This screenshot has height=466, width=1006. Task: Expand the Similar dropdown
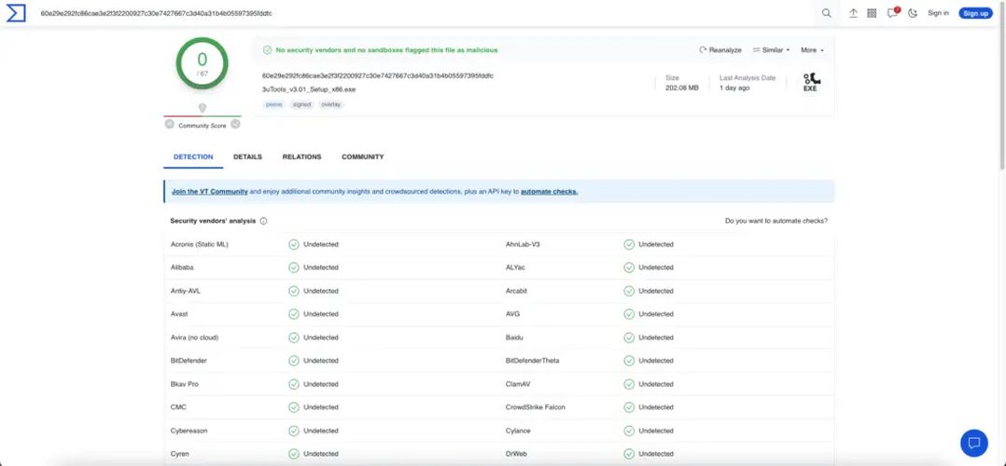[771, 50]
